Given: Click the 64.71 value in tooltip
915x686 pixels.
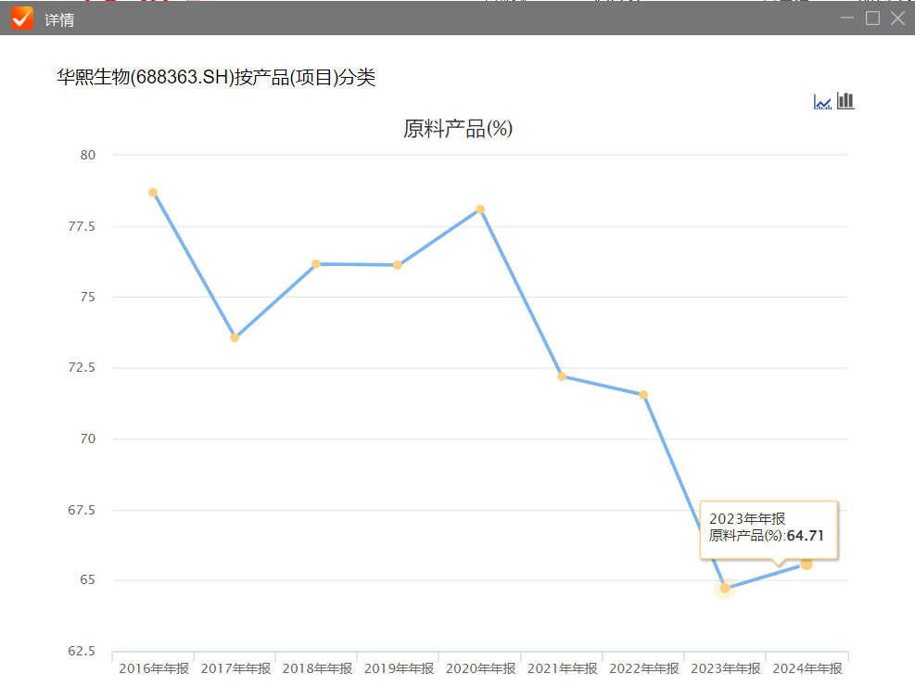Looking at the screenshot, I should click(x=806, y=536).
